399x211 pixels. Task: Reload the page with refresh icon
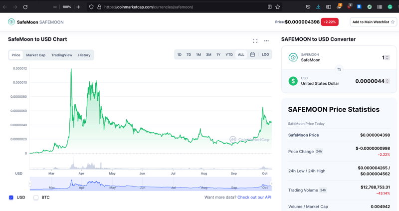point(25,7)
